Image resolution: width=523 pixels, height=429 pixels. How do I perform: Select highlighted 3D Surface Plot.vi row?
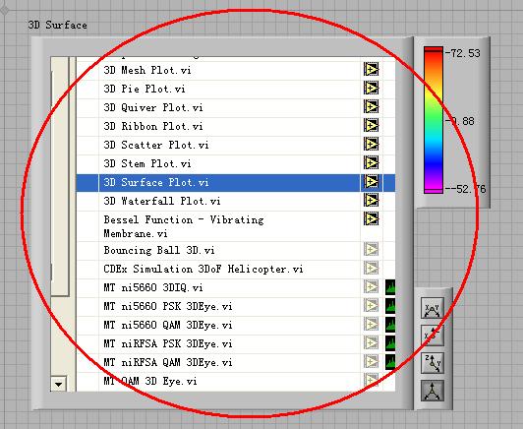coord(236,183)
